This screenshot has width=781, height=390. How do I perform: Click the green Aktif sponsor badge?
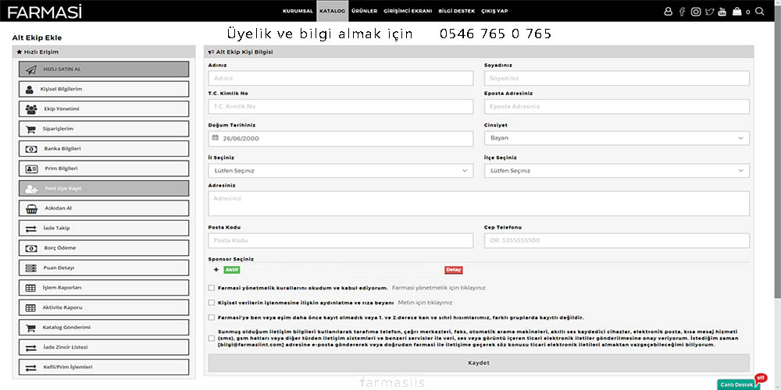[232, 270]
